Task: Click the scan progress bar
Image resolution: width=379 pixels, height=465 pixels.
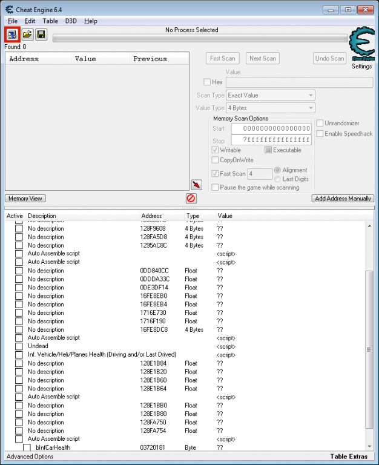Action: coord(200,39)
